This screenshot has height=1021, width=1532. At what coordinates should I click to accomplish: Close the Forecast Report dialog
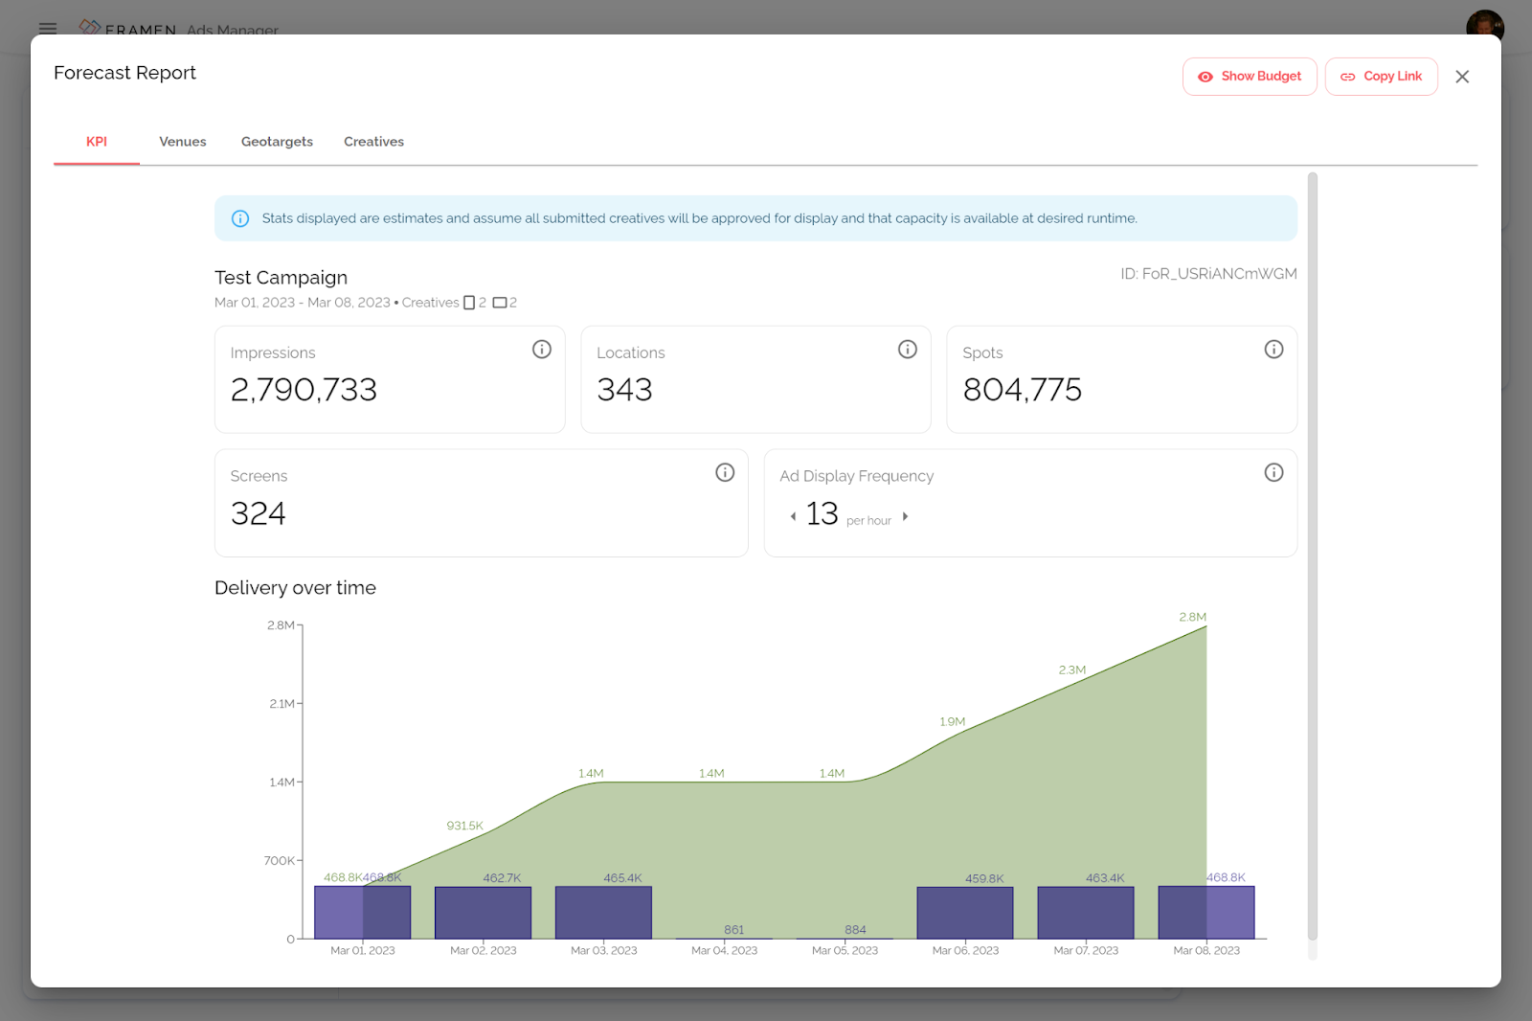[1462, 77]
